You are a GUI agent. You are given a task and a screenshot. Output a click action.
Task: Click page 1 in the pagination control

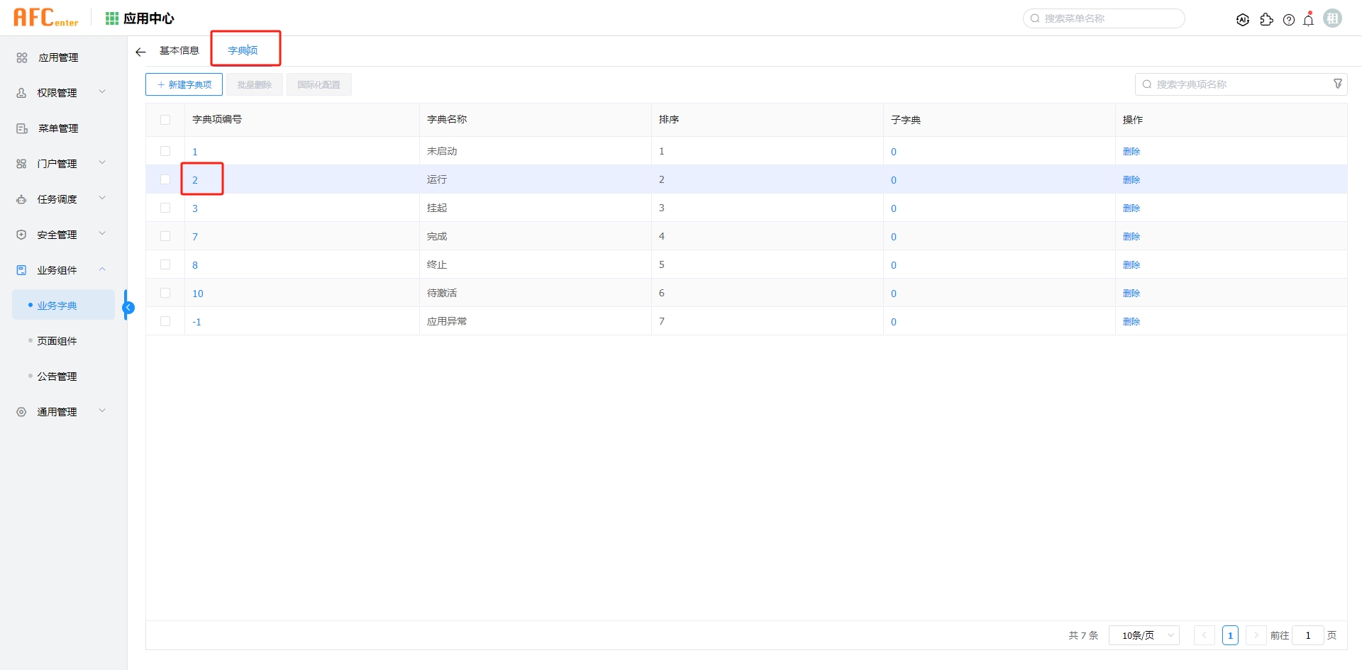(x=1230, y=635)
